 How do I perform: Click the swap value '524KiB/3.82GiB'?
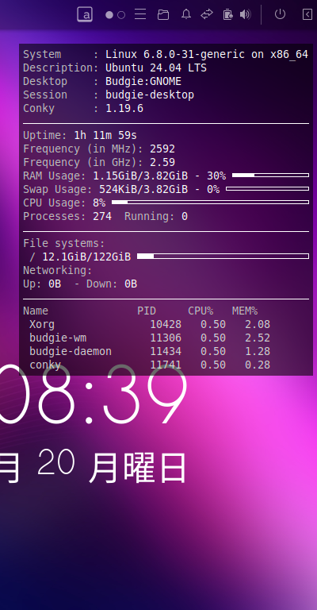pyautogui.click(x=143, y=189)
